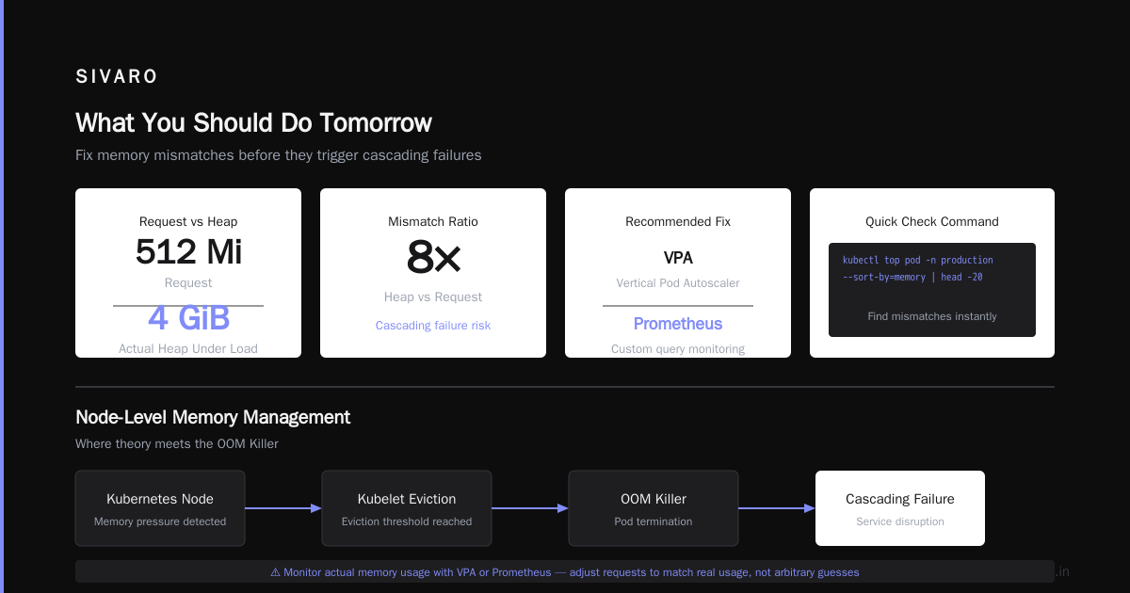Click the Recommended Fix card title

point(678,222)
